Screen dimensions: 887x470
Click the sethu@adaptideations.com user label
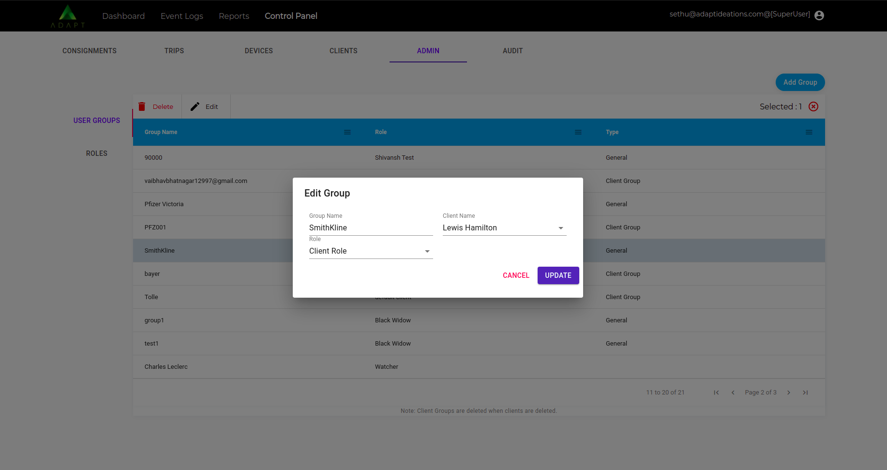(739, 14)
